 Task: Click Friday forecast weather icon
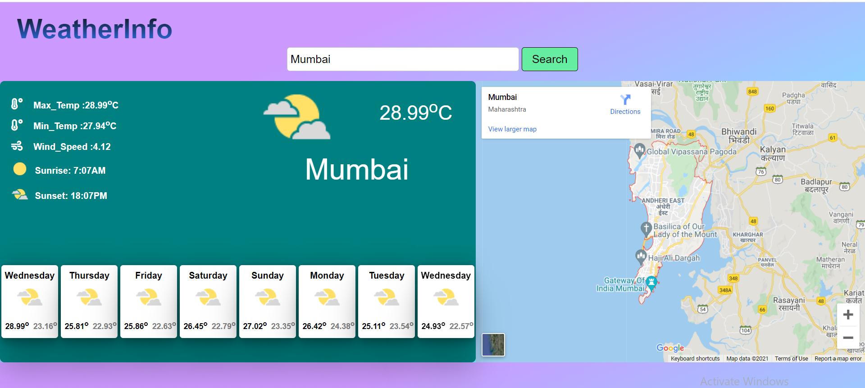click(x=149, y=298)
